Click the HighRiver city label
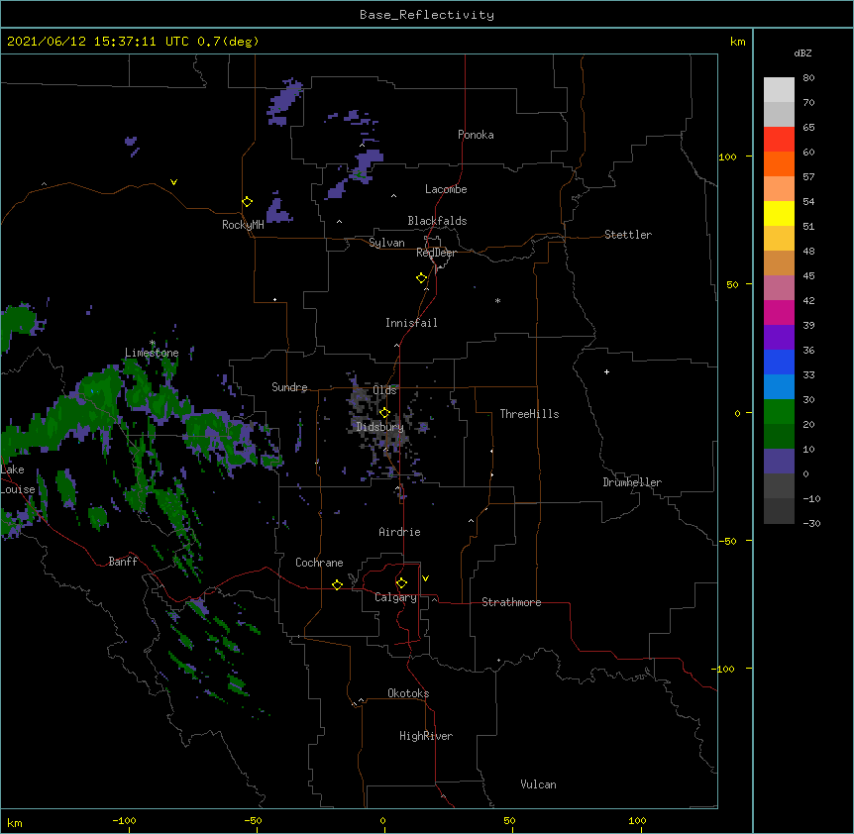The height and width of the screenshot is (834, 854). [426, 736]
